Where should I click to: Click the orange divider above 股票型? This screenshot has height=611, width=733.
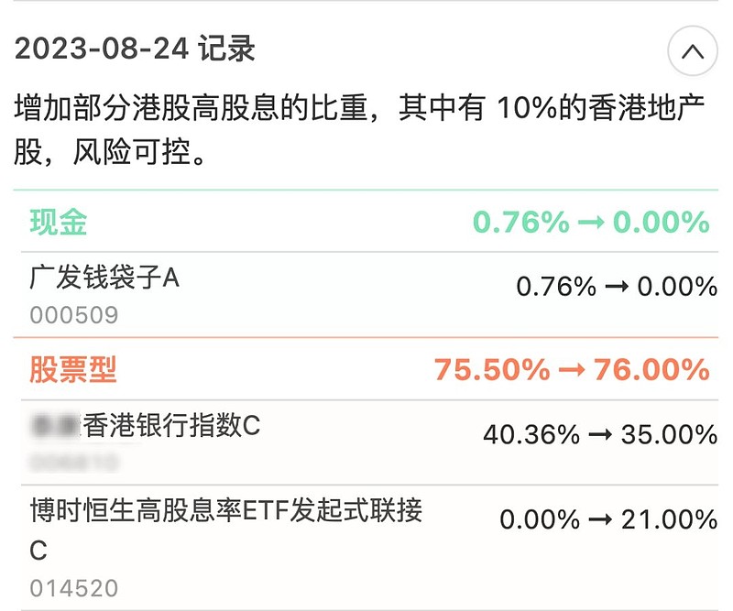pyautogui.click(x=366, y=337)
